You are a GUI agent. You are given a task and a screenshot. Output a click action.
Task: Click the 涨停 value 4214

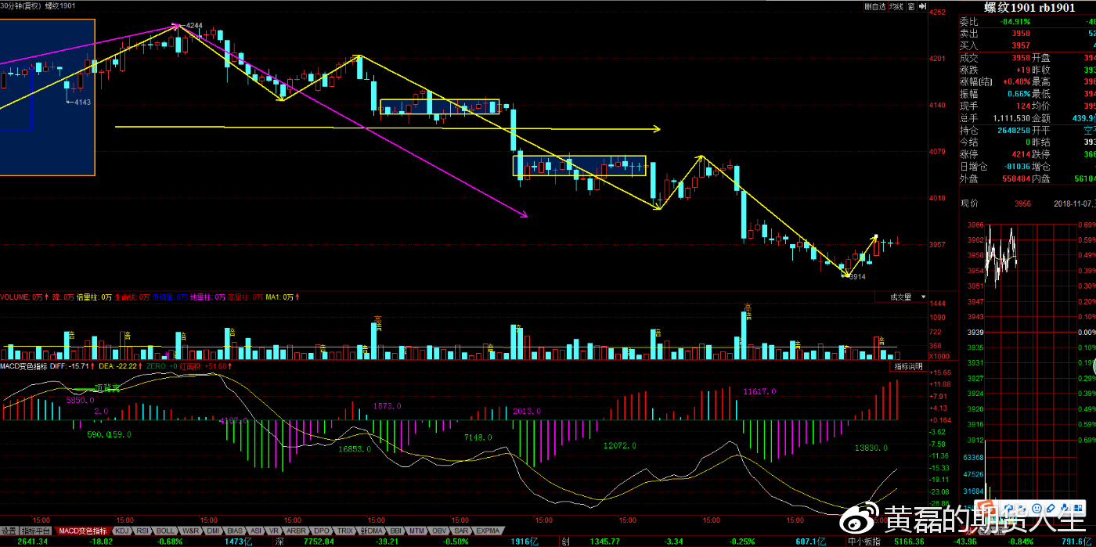click(x=1021, y=154)
